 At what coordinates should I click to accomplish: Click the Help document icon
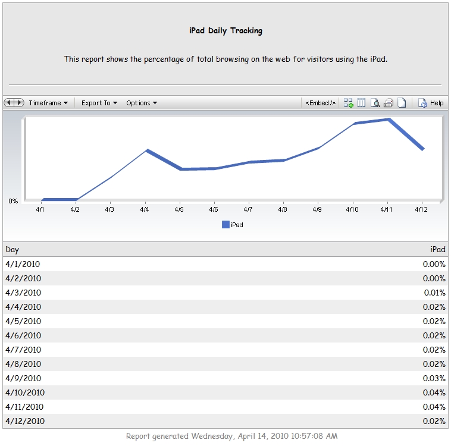pos(422,103)
